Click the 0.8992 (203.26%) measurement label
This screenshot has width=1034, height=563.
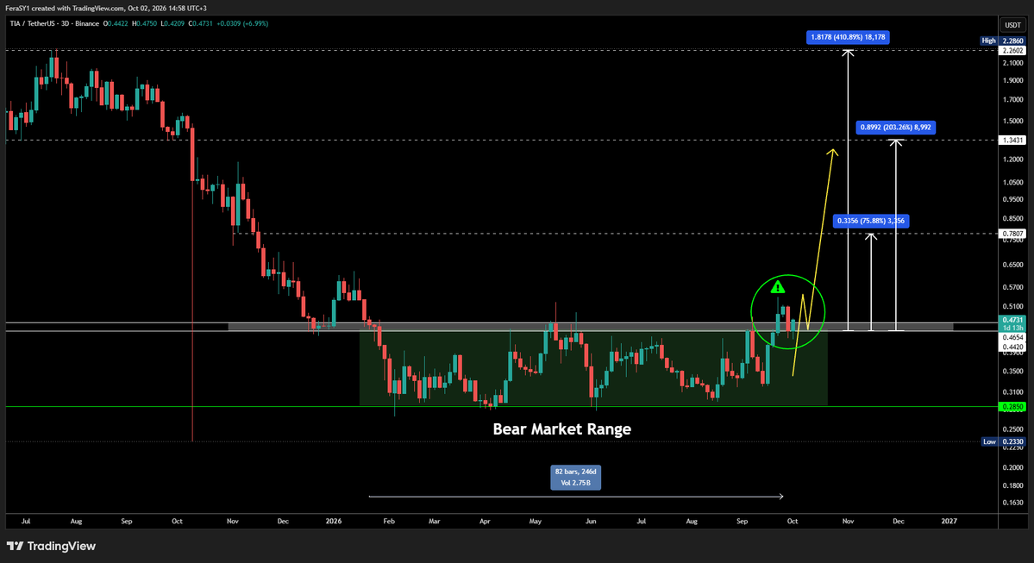(x=895, y=128)
